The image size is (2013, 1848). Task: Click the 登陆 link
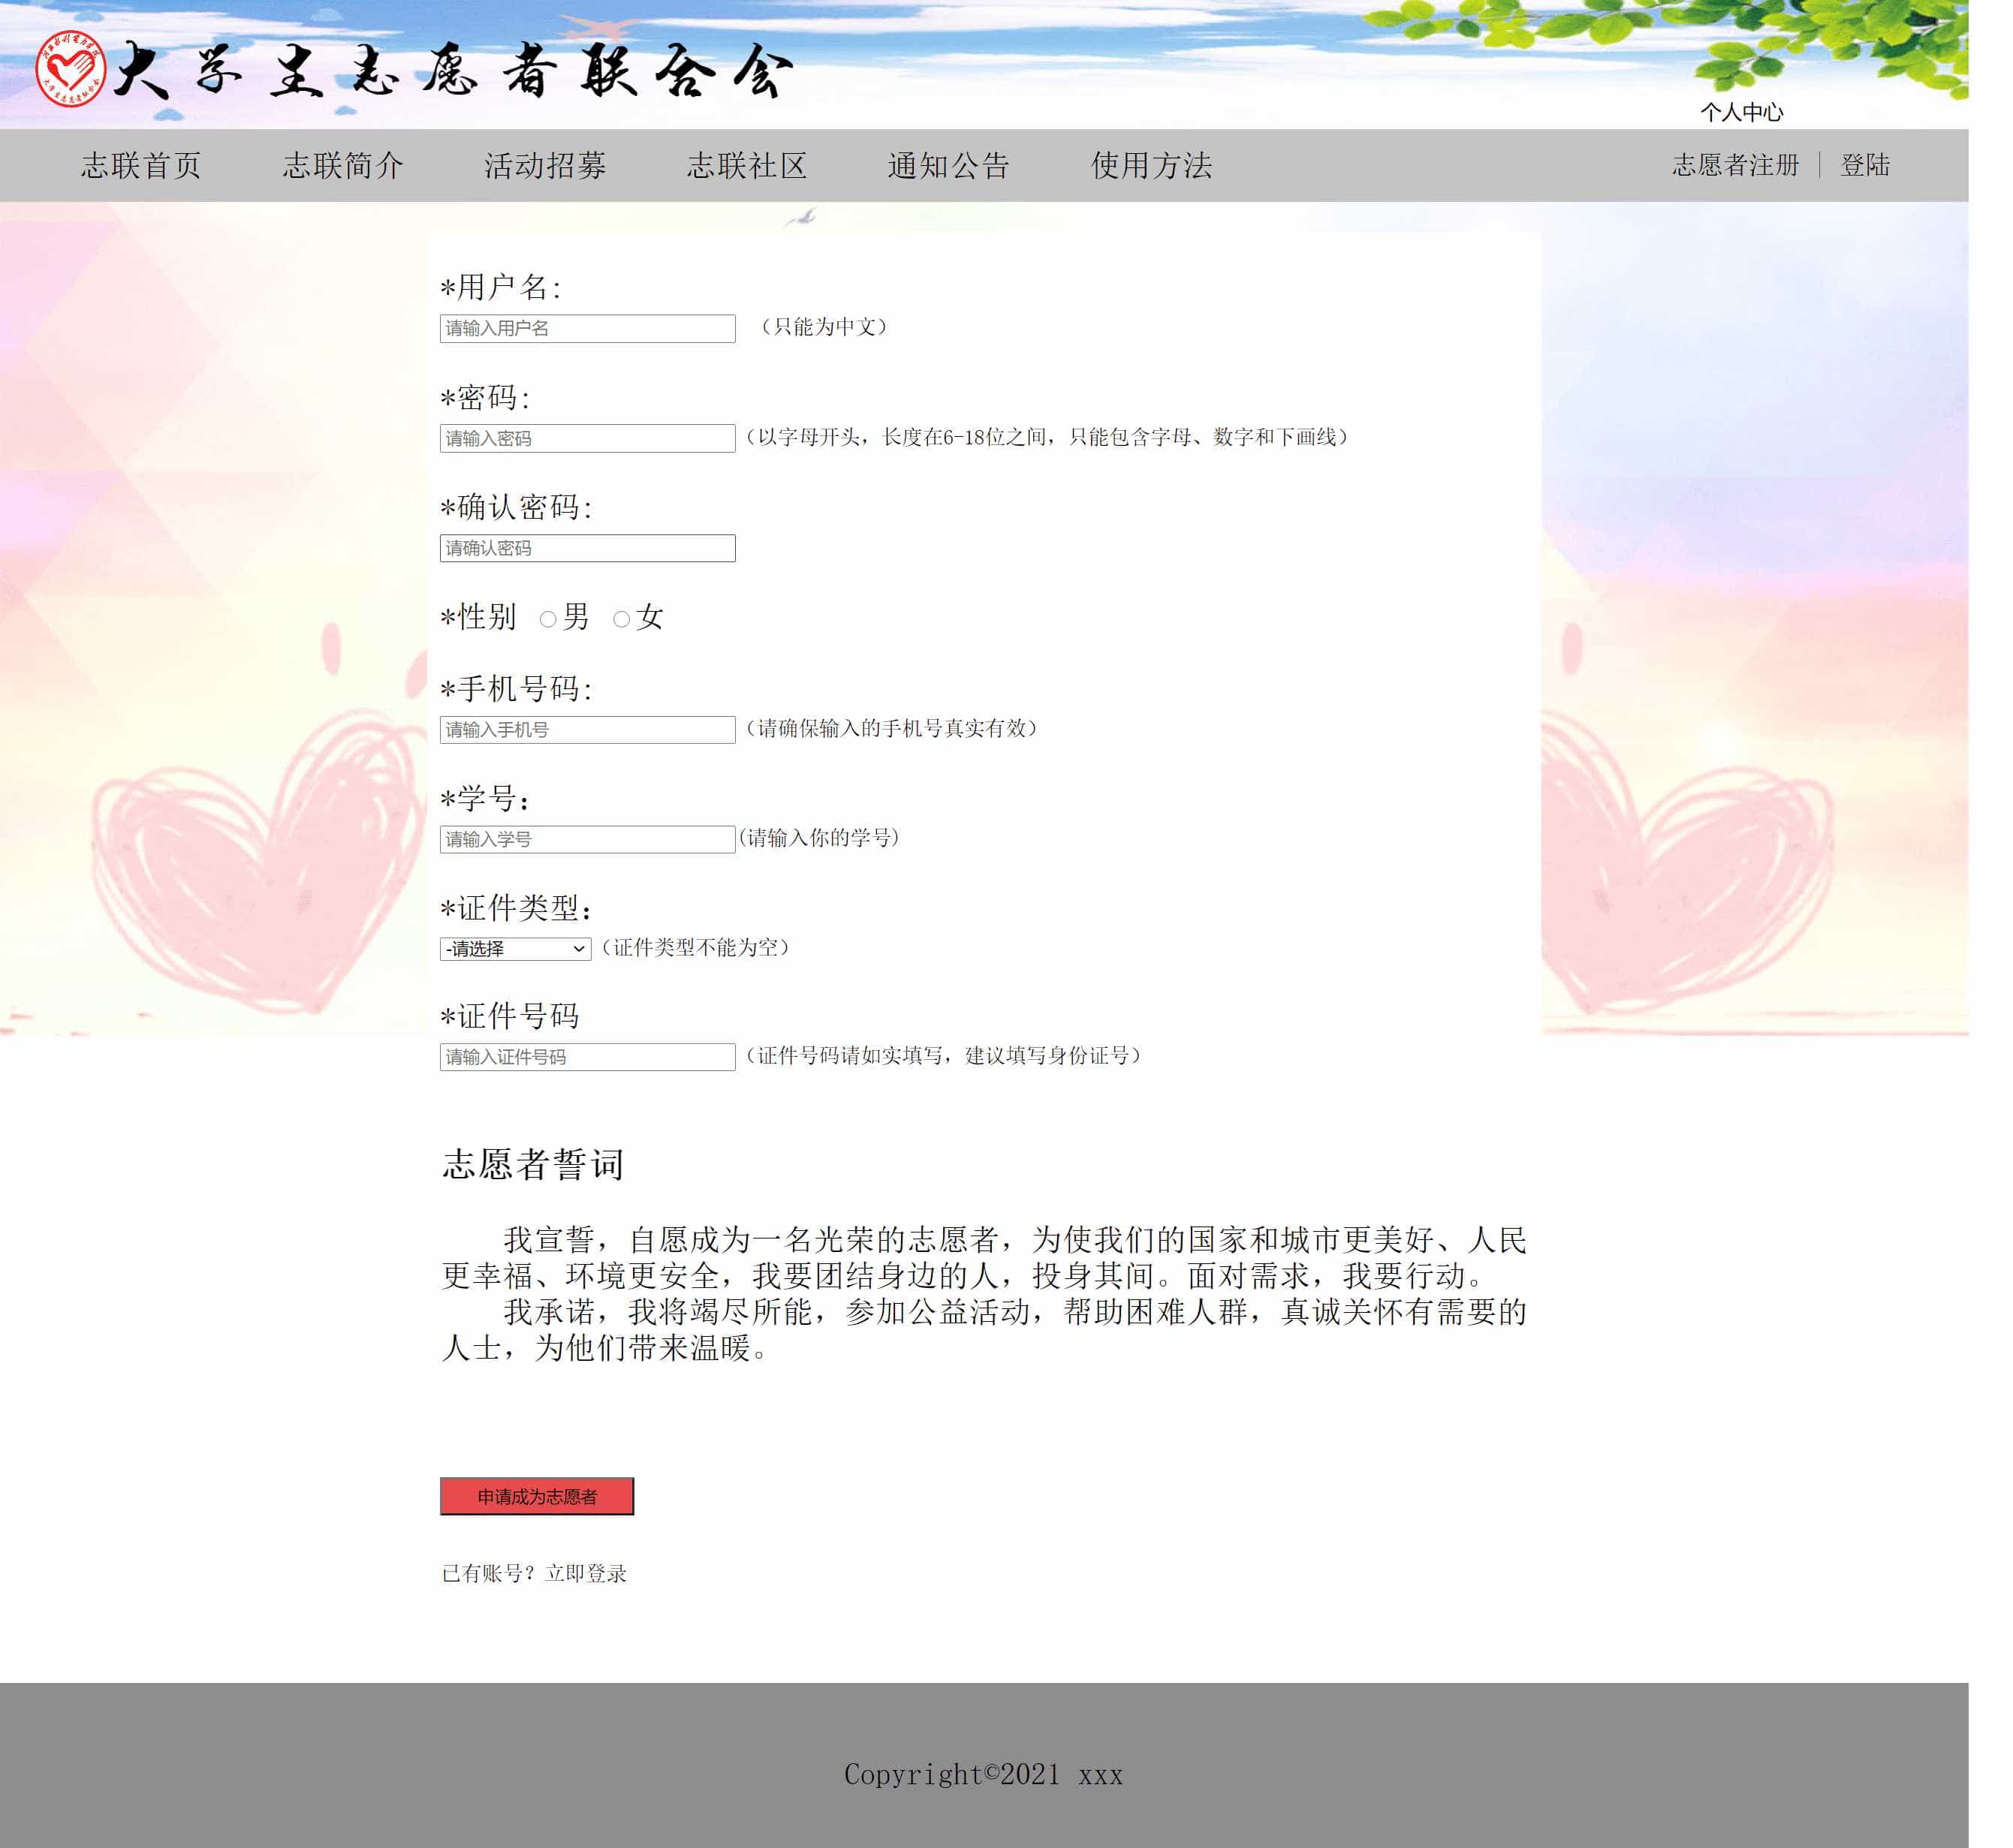tap(1865, 165)
